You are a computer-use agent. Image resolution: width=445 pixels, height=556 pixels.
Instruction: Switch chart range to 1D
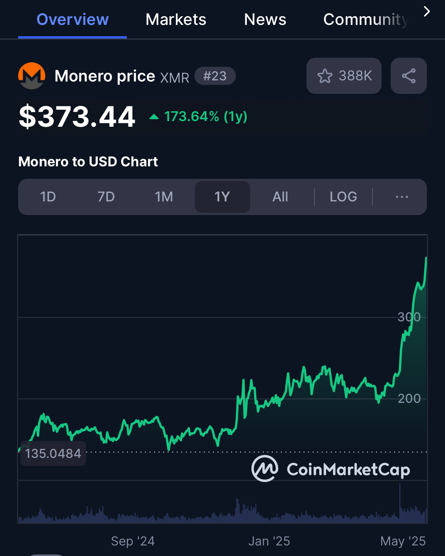pos(48,197)
